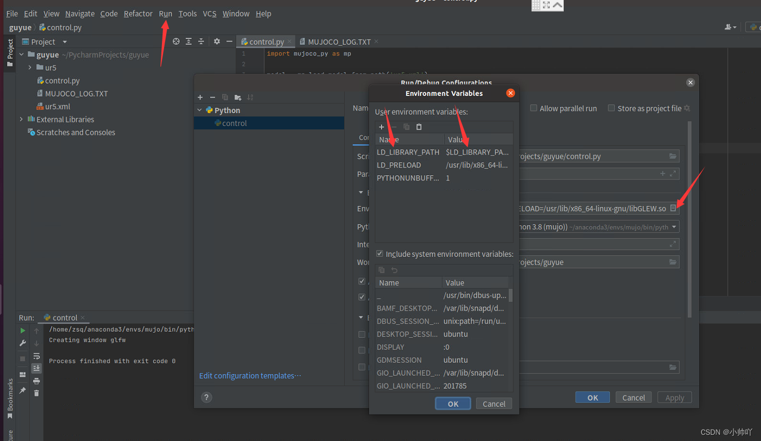761x441 pixels.
Task: Enable Store as project file
Action: tap(611, 108)
